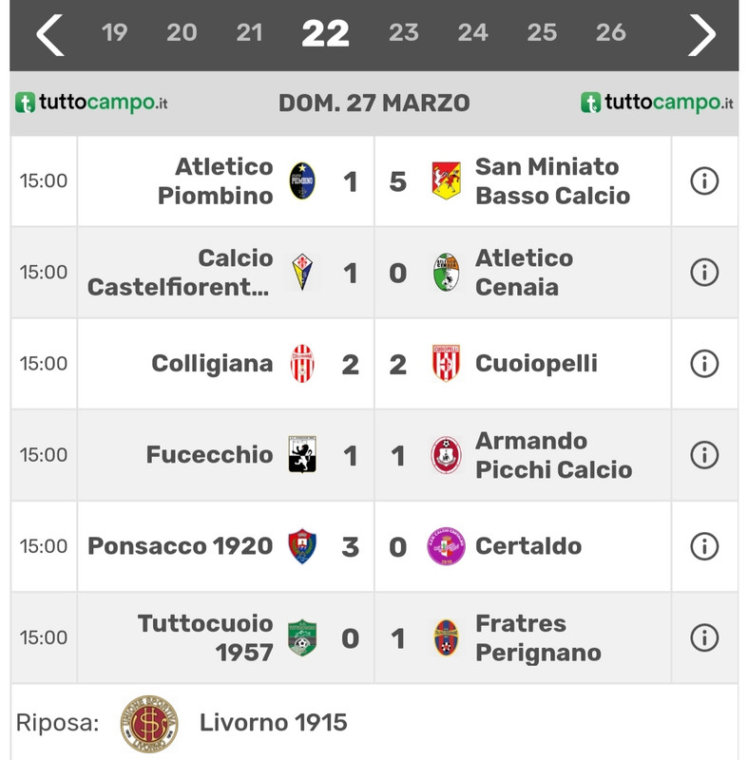The width and height of the screenshot is (748, 760).
Task: Click the Atletico Cenaia team badge
Action: coord(446,272)
